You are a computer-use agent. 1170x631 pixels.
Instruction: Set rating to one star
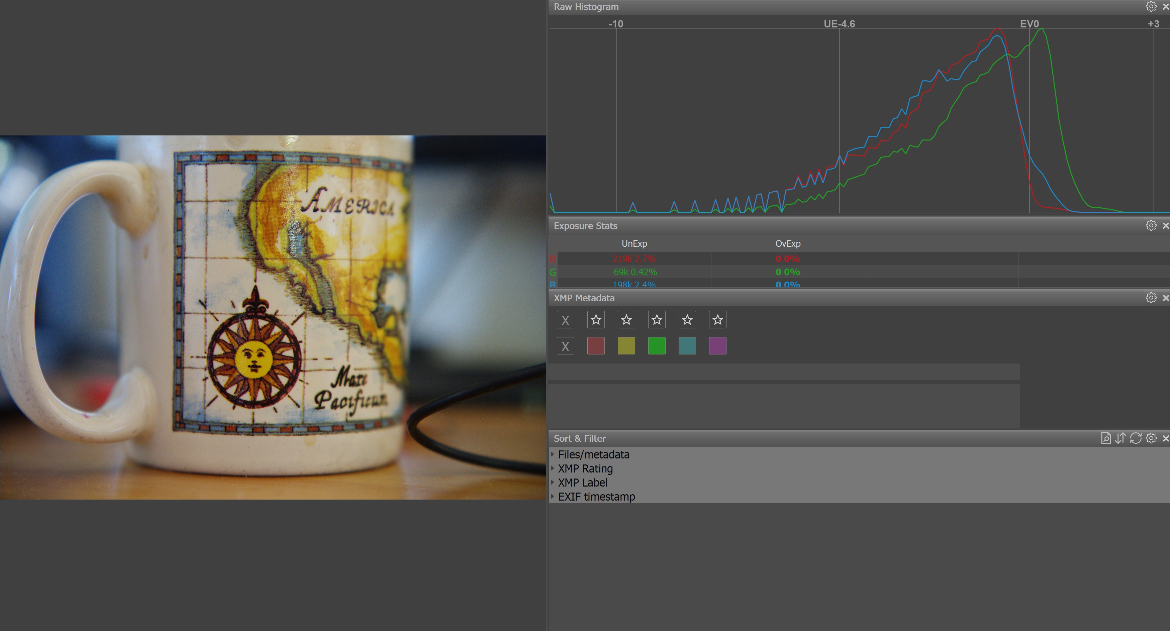pos(596,320)
